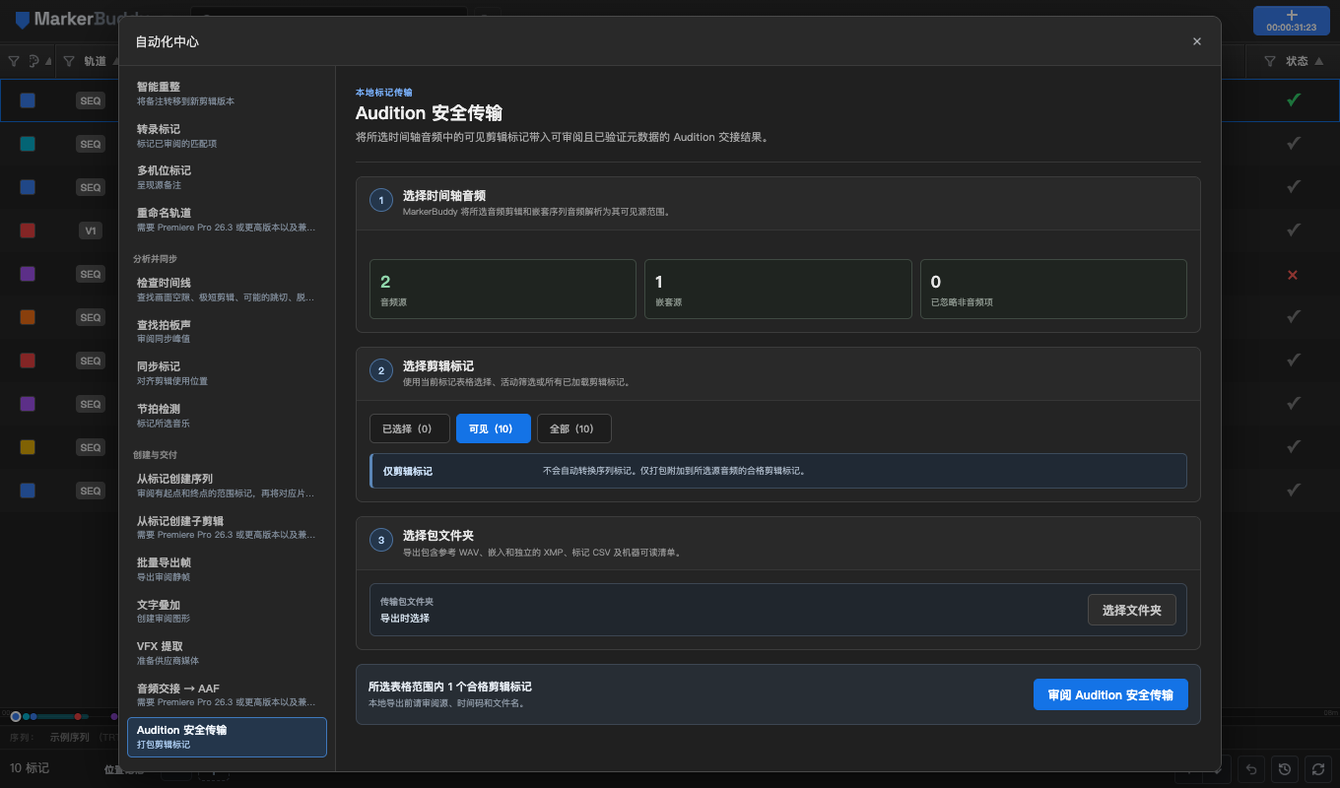1340x788 pixels.
Task: Click the 审阅 Audition 安全传输 button
Action: tap(1110, 694)
